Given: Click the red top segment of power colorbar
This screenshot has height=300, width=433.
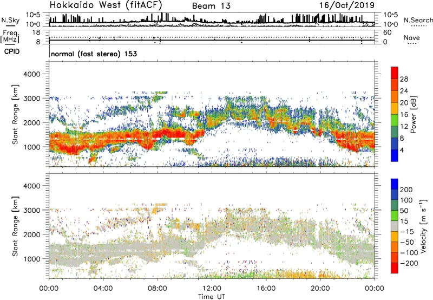Looking at the screenshot, I should [x=395, y=73].
